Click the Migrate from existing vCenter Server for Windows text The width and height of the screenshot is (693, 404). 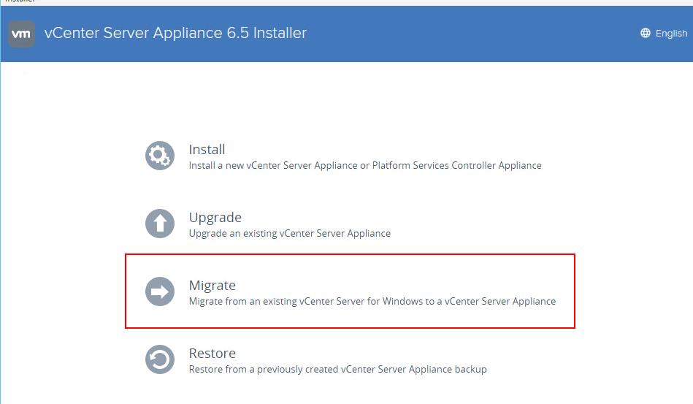pos(372,302)
